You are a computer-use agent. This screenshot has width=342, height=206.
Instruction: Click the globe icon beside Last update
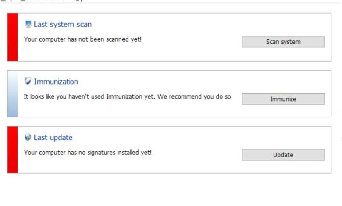click(28, 137)
